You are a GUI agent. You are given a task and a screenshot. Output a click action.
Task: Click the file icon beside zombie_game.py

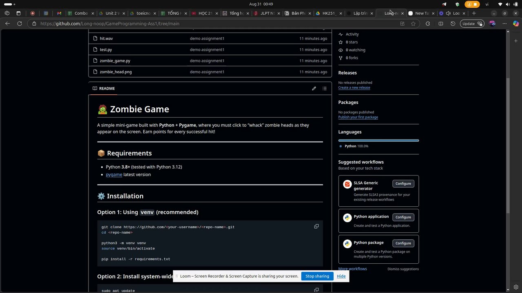pos(95,61)
